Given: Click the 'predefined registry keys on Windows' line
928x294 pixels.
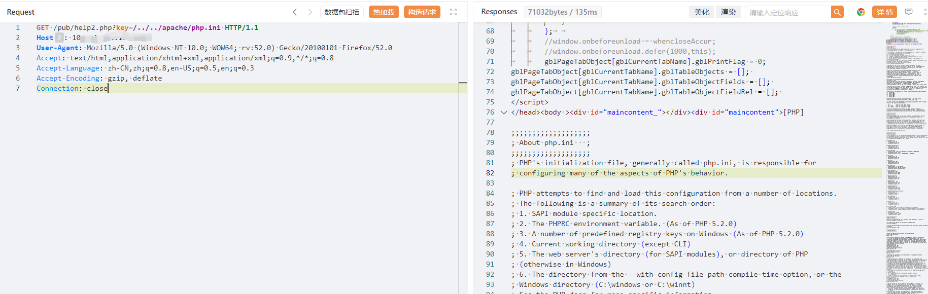Looking at the screenshot, I should click(x=657, y=234).
